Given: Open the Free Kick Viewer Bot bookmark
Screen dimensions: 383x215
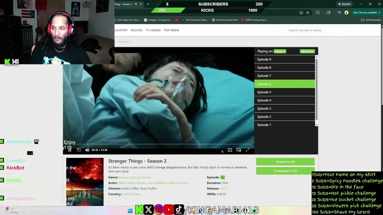Looking at the screenshot, I should pyautogui.click(x=225, y=20).
